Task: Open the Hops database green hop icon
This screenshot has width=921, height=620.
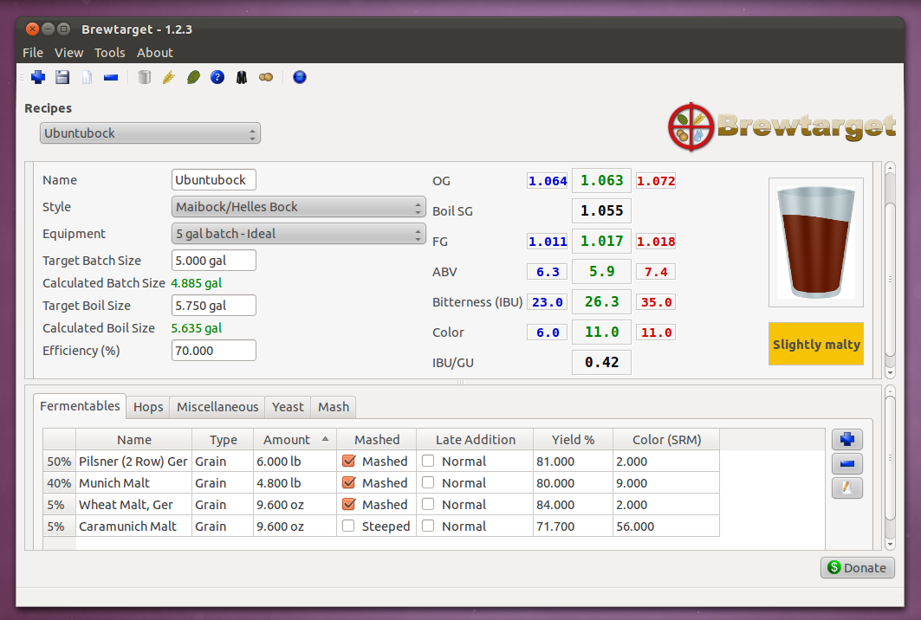Action: [x=193, y=77]
